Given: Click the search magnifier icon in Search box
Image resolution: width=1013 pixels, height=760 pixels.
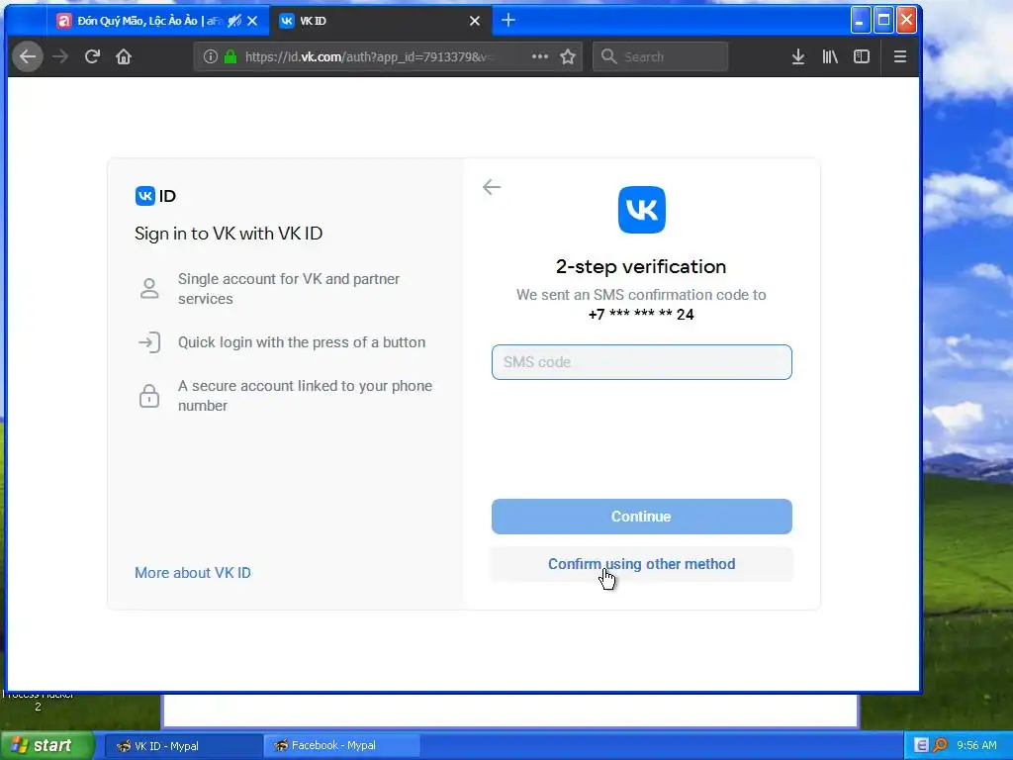Looking at the screenshot, I should (x=608, y=56).
